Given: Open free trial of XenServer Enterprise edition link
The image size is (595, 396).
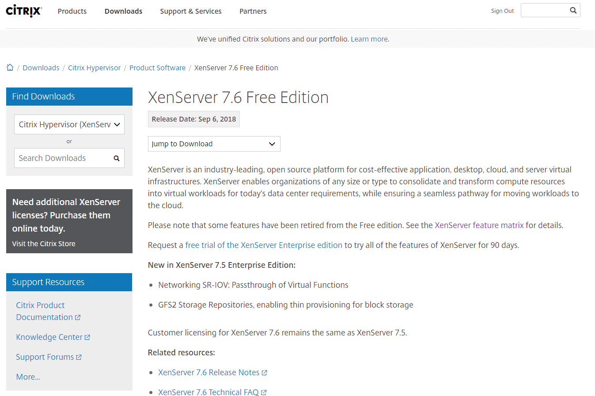Looking at the screenshot, I should pos(264,245).
